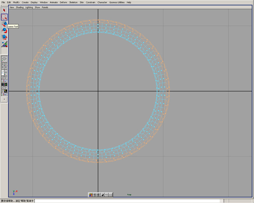Choose the Rotate Tool
Viewport: 254px width, 203px height.
tap(4, 30)
